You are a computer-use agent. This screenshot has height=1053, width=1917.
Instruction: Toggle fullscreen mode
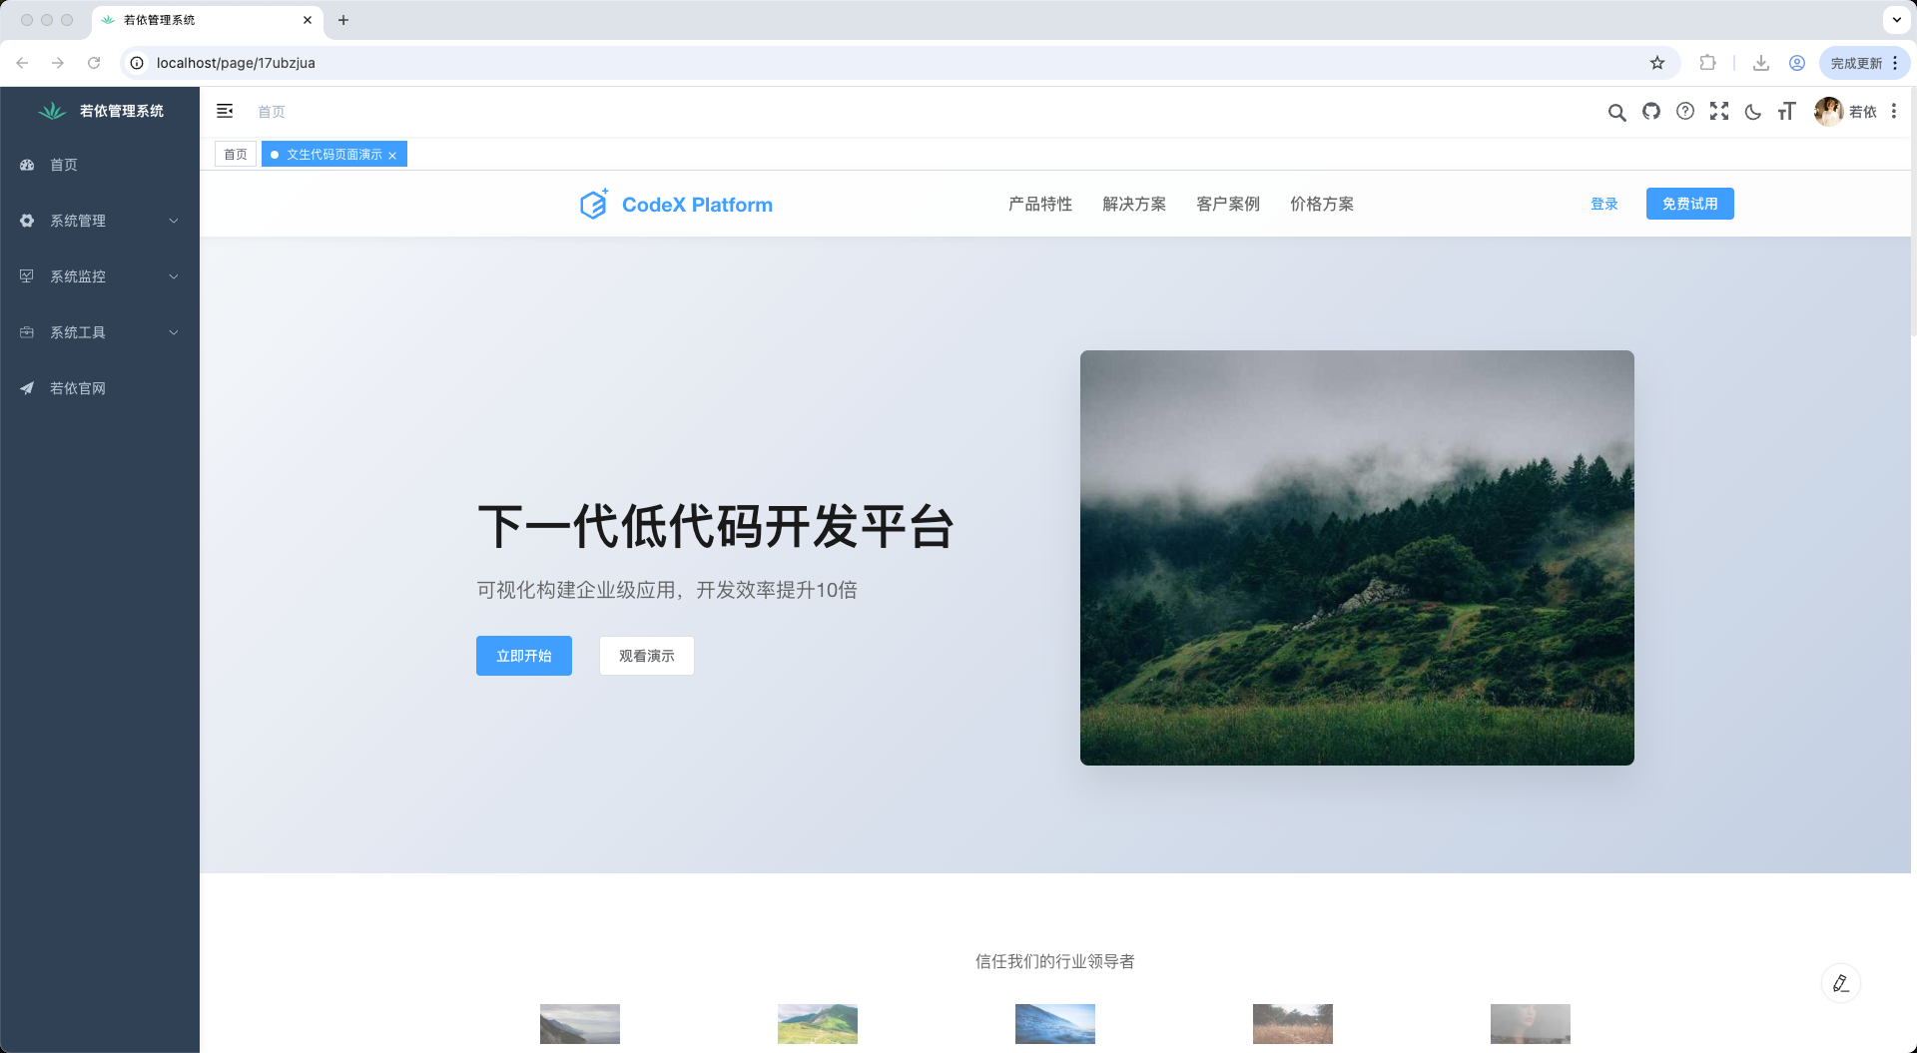pyautogui.click(x=1719, y=112)
